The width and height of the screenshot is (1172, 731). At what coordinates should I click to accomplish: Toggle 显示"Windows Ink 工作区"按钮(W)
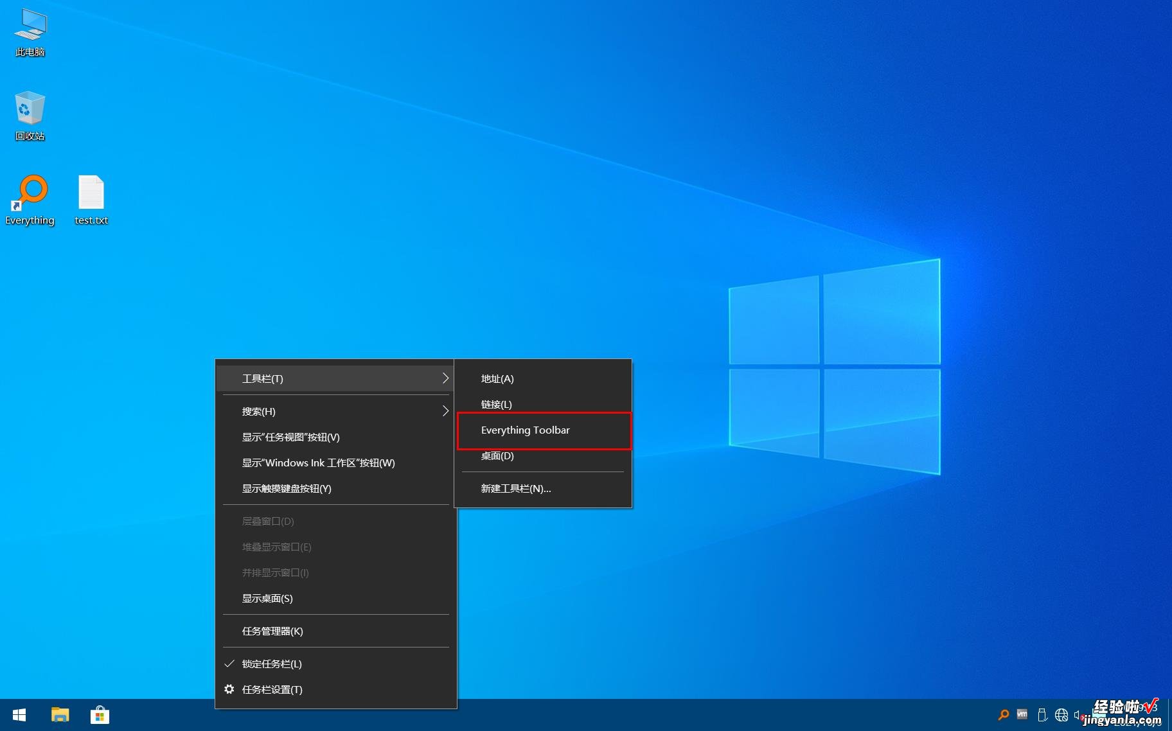click(x=335, y=462)
